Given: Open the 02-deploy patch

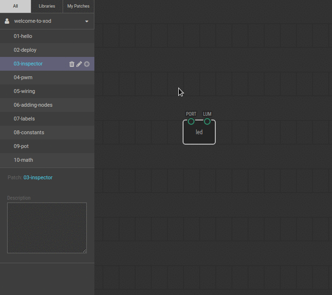Looking at the screenshot, I should click(25, 50).
